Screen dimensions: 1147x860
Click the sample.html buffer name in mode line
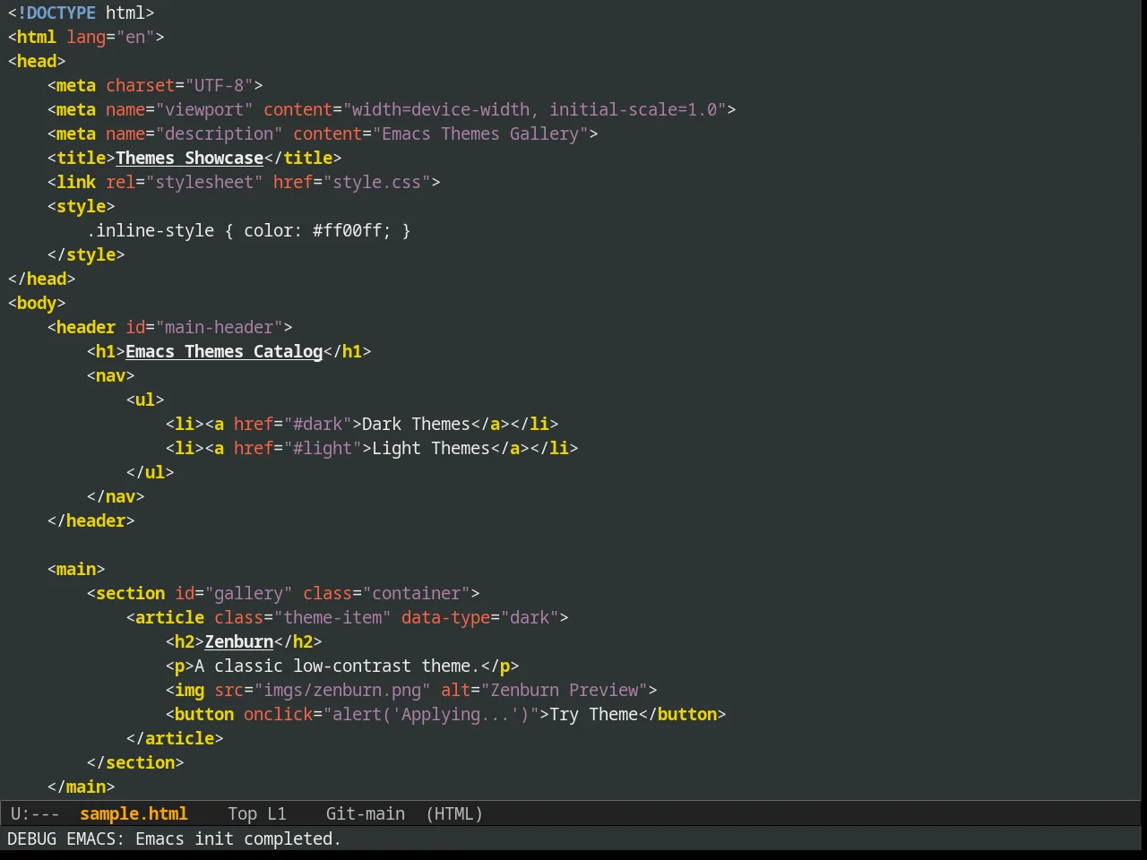[134, 813]
